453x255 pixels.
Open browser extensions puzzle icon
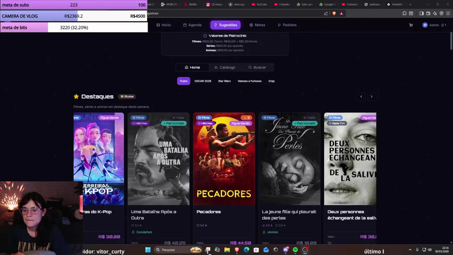(405, 13)
